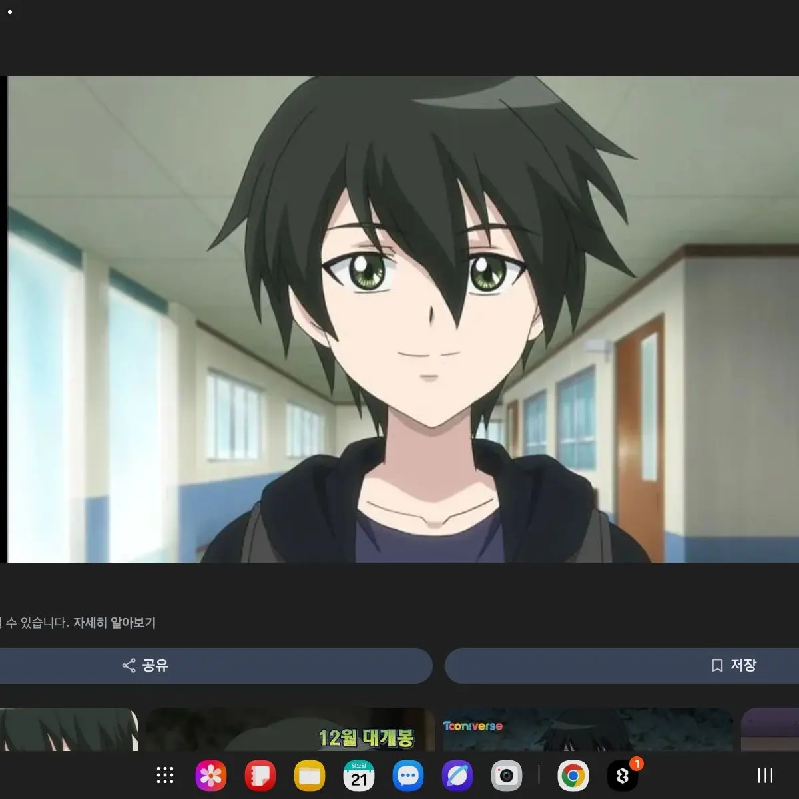Open the black app with notification badge
Screen dimensions: 799x799
click(622, 776)
